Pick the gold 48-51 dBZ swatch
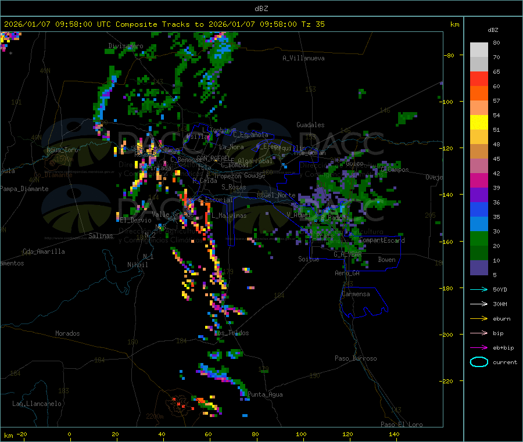The height and width of the screenshot is (442, 523). 479,136
